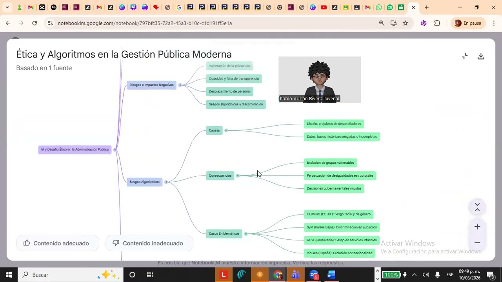The image size is (502, 282).
Task: Select node Opacidad y falta de transparencia
Action: (x=234, y=79)
